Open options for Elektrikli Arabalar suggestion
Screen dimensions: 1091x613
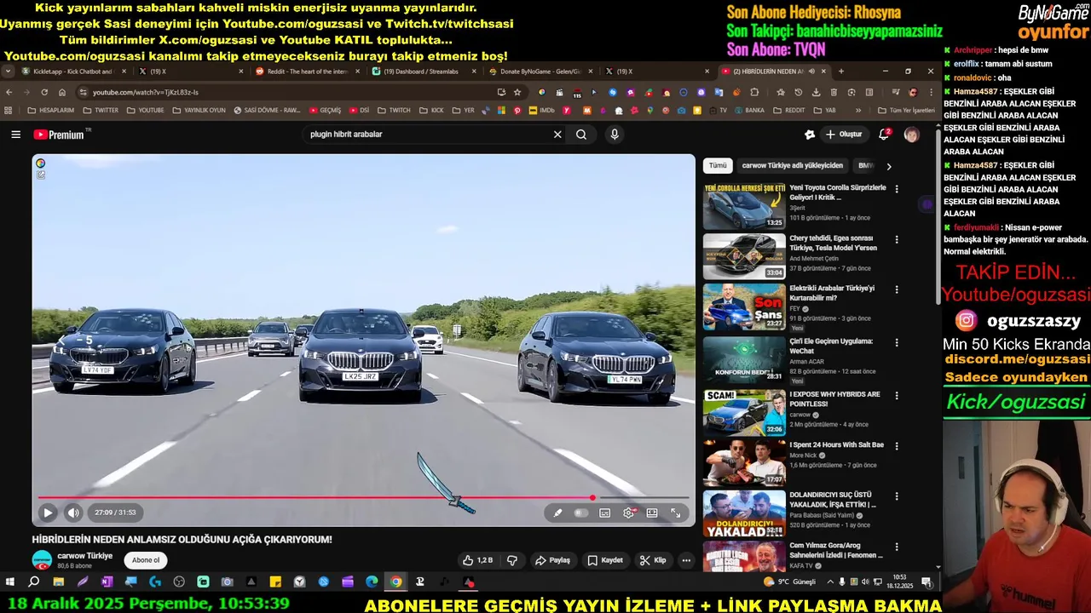click(896, 289)
